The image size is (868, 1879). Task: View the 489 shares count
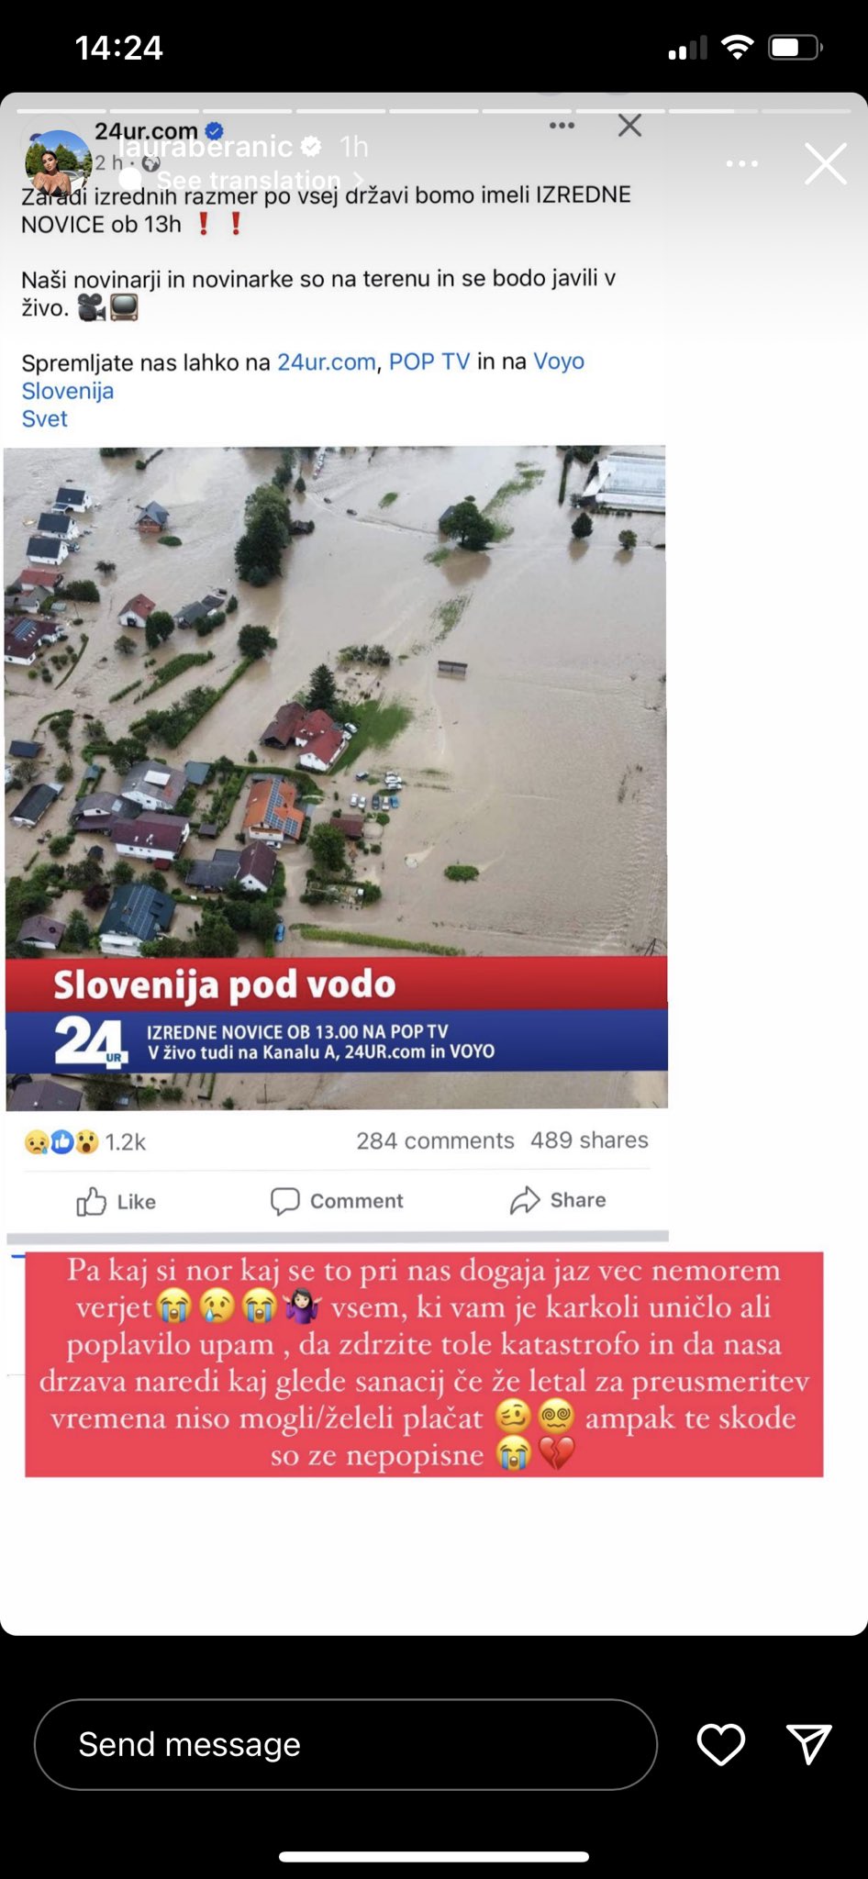[x=589, y=1140]
